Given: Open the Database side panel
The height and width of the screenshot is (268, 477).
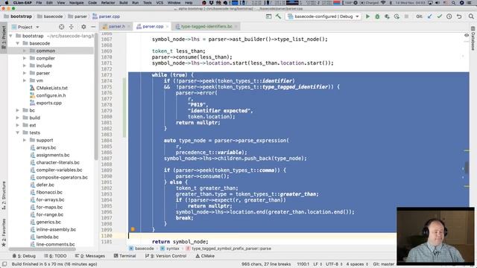Looking at the screenshot, I should [473, 39].
